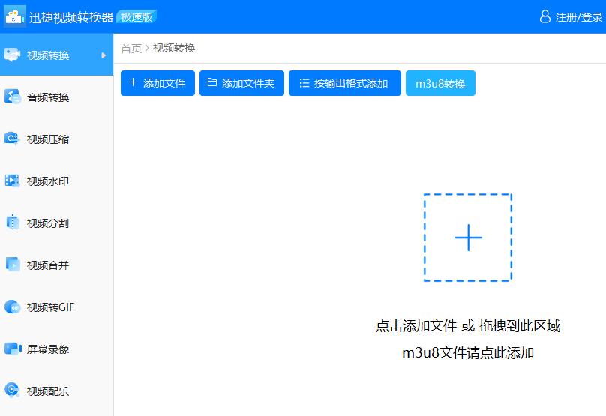Viewport: 606px width, 416px height.
Task: Click the 视频压缩 sidebar icon
Action: click(x=11, y=139)
